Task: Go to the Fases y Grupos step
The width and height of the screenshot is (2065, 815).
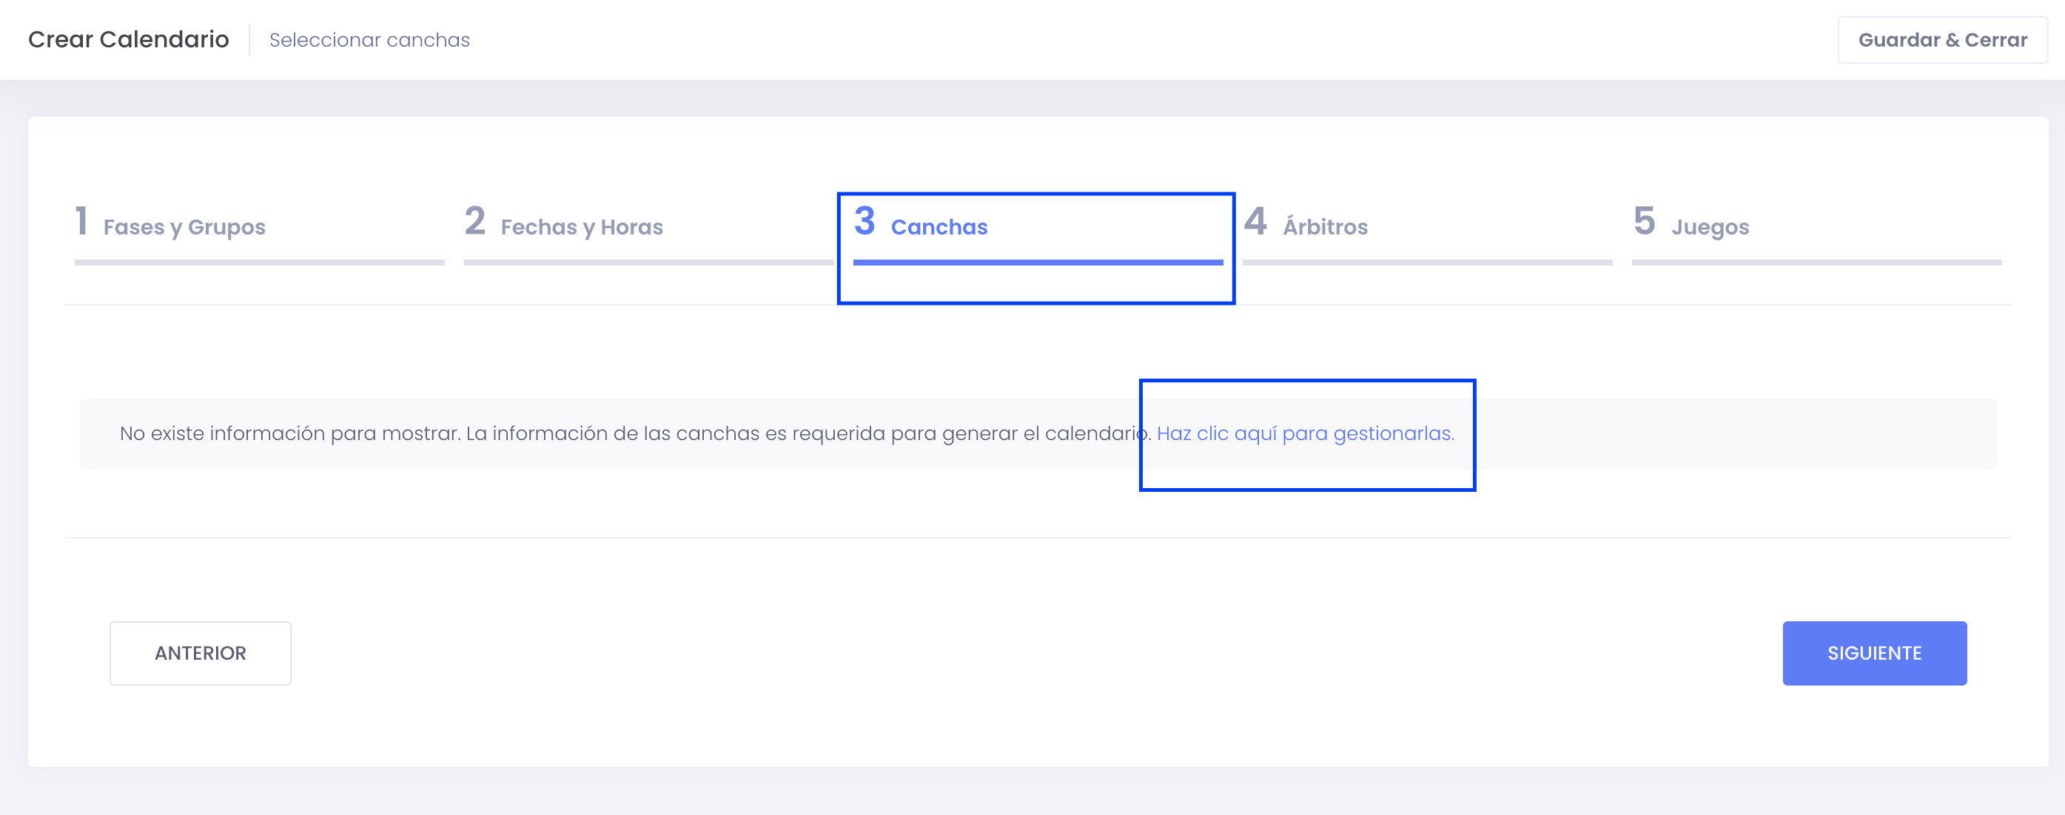Action: coord(184,228)
